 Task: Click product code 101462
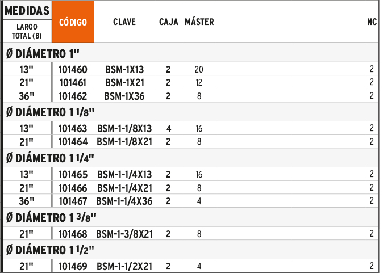[73, 96]
